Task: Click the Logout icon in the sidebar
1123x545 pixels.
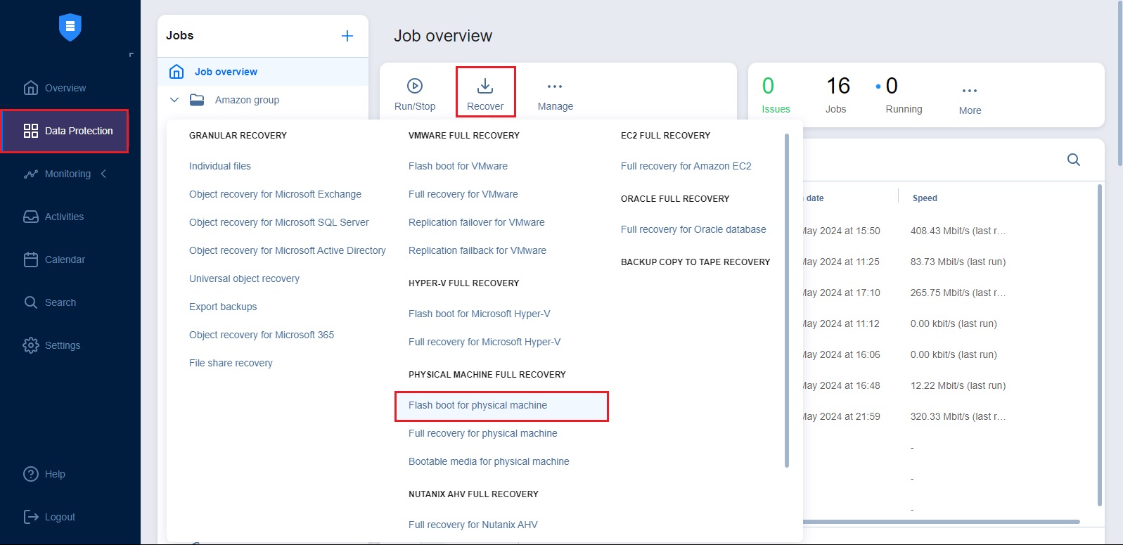Action: coord(31,517)
